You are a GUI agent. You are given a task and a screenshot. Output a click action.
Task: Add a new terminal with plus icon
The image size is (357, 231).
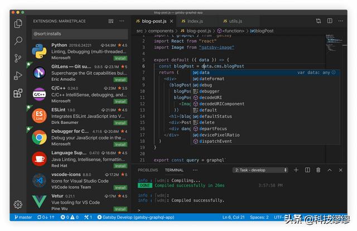point(296,170)
